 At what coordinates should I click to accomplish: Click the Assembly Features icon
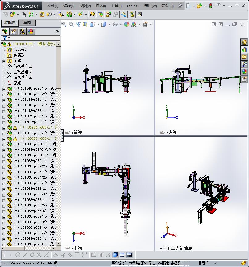pos(69,14)
